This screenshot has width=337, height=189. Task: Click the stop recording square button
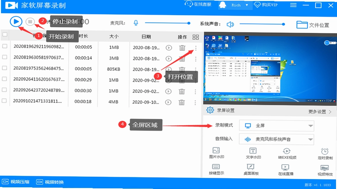(30, 22)
